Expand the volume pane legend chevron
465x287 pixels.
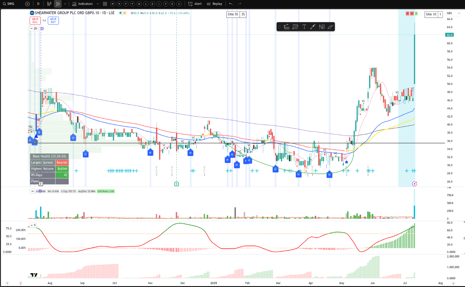coord(32,191)
